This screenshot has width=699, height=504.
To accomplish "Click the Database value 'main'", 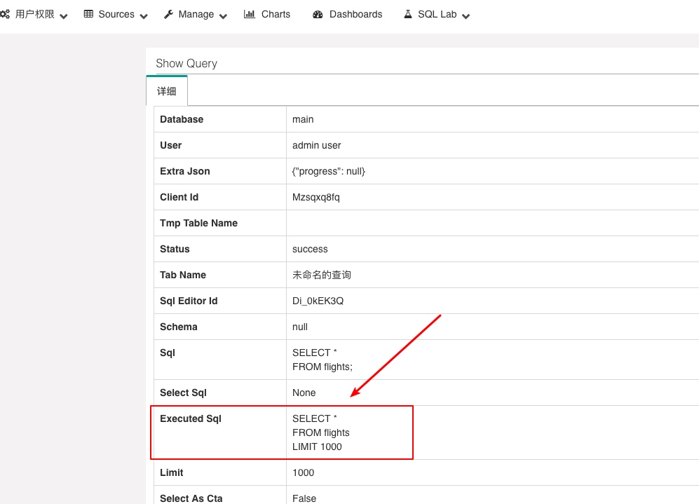I will coord(303,119).
